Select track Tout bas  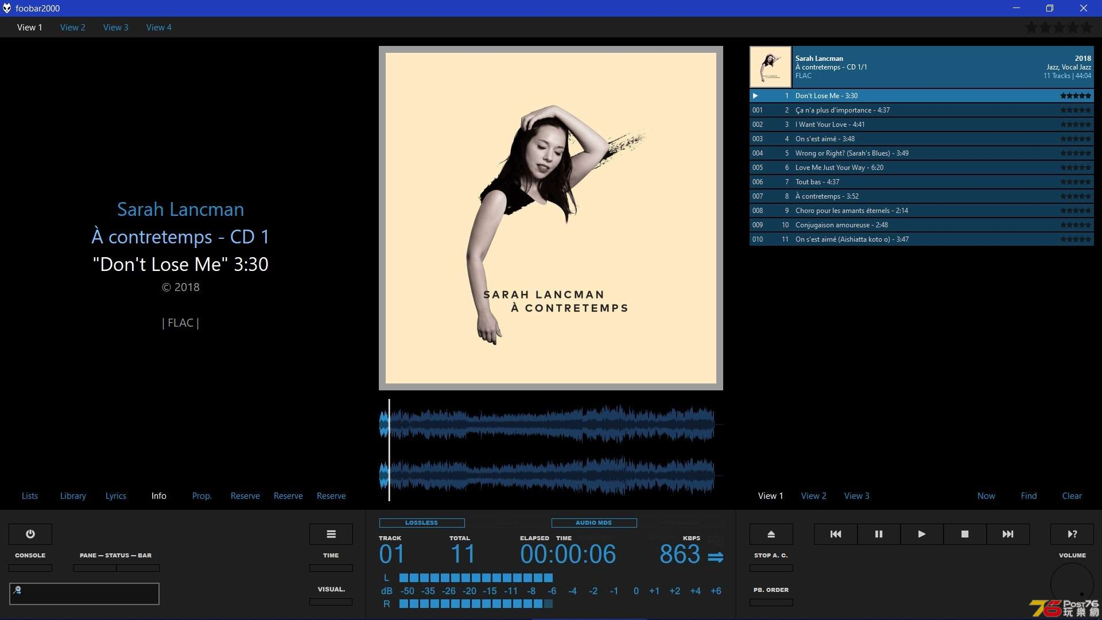922,182
